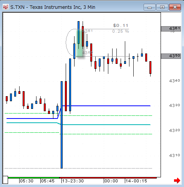
Task: Select the 4350 price marker on axis
Action: tap(171, 56)
